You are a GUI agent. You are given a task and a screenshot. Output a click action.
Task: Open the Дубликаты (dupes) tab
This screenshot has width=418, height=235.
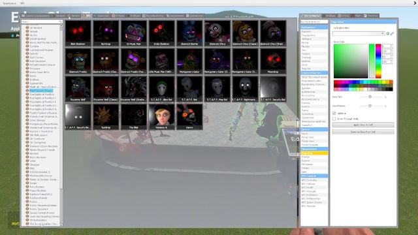[x=195, y=16]
